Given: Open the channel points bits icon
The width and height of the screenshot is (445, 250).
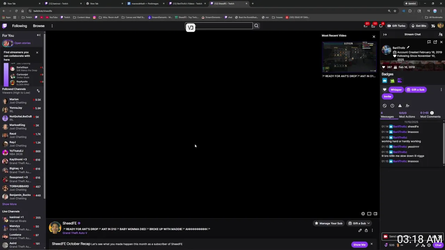Looking at the screenshot, I should [386, 245].
